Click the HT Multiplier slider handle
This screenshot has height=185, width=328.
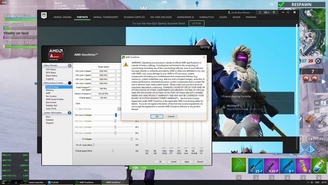click(132, 139)
